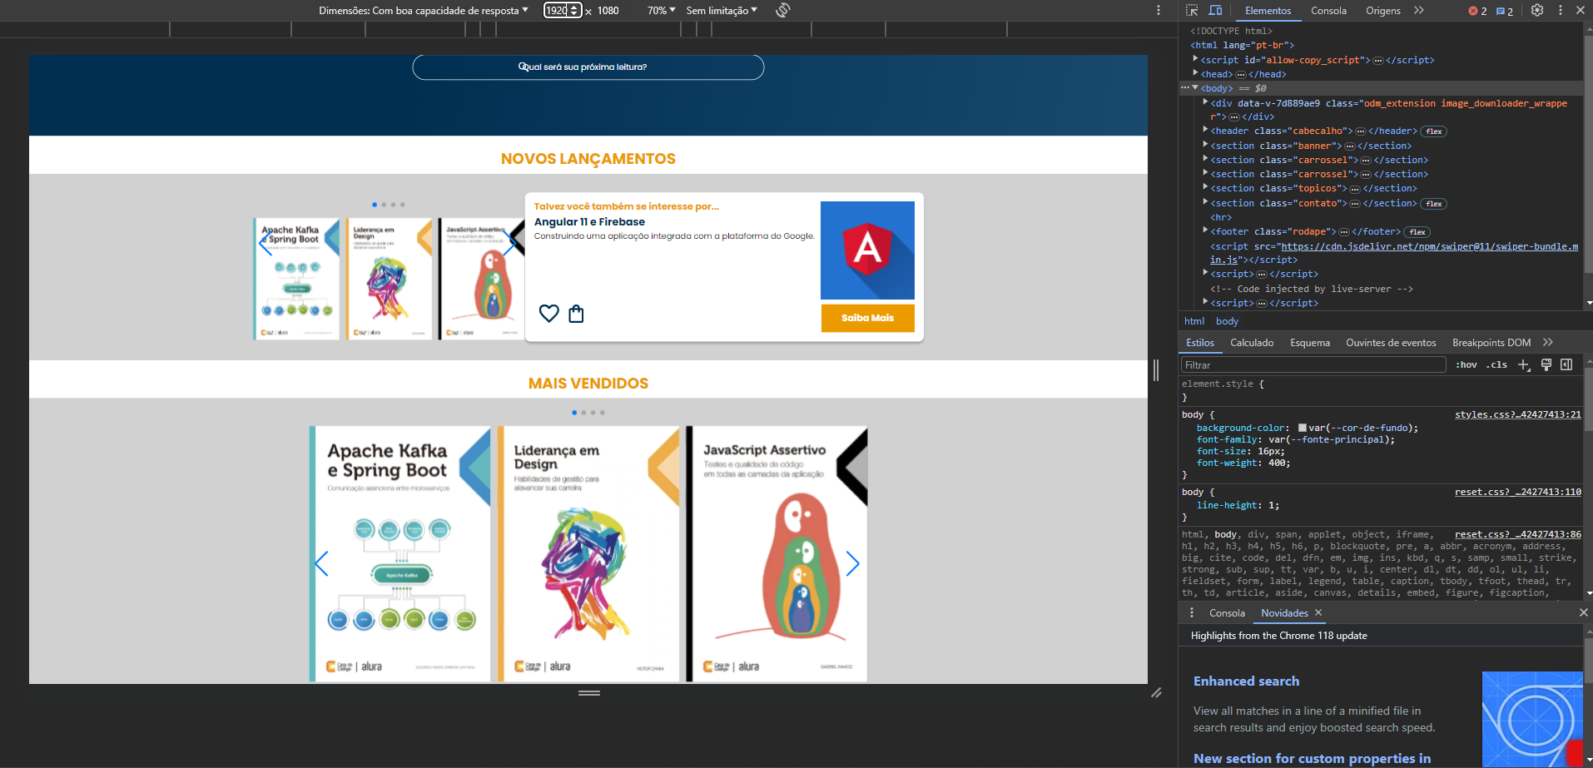Open styles.css source link
Screen dimensions: 1593x768
tap(1517, 414)
